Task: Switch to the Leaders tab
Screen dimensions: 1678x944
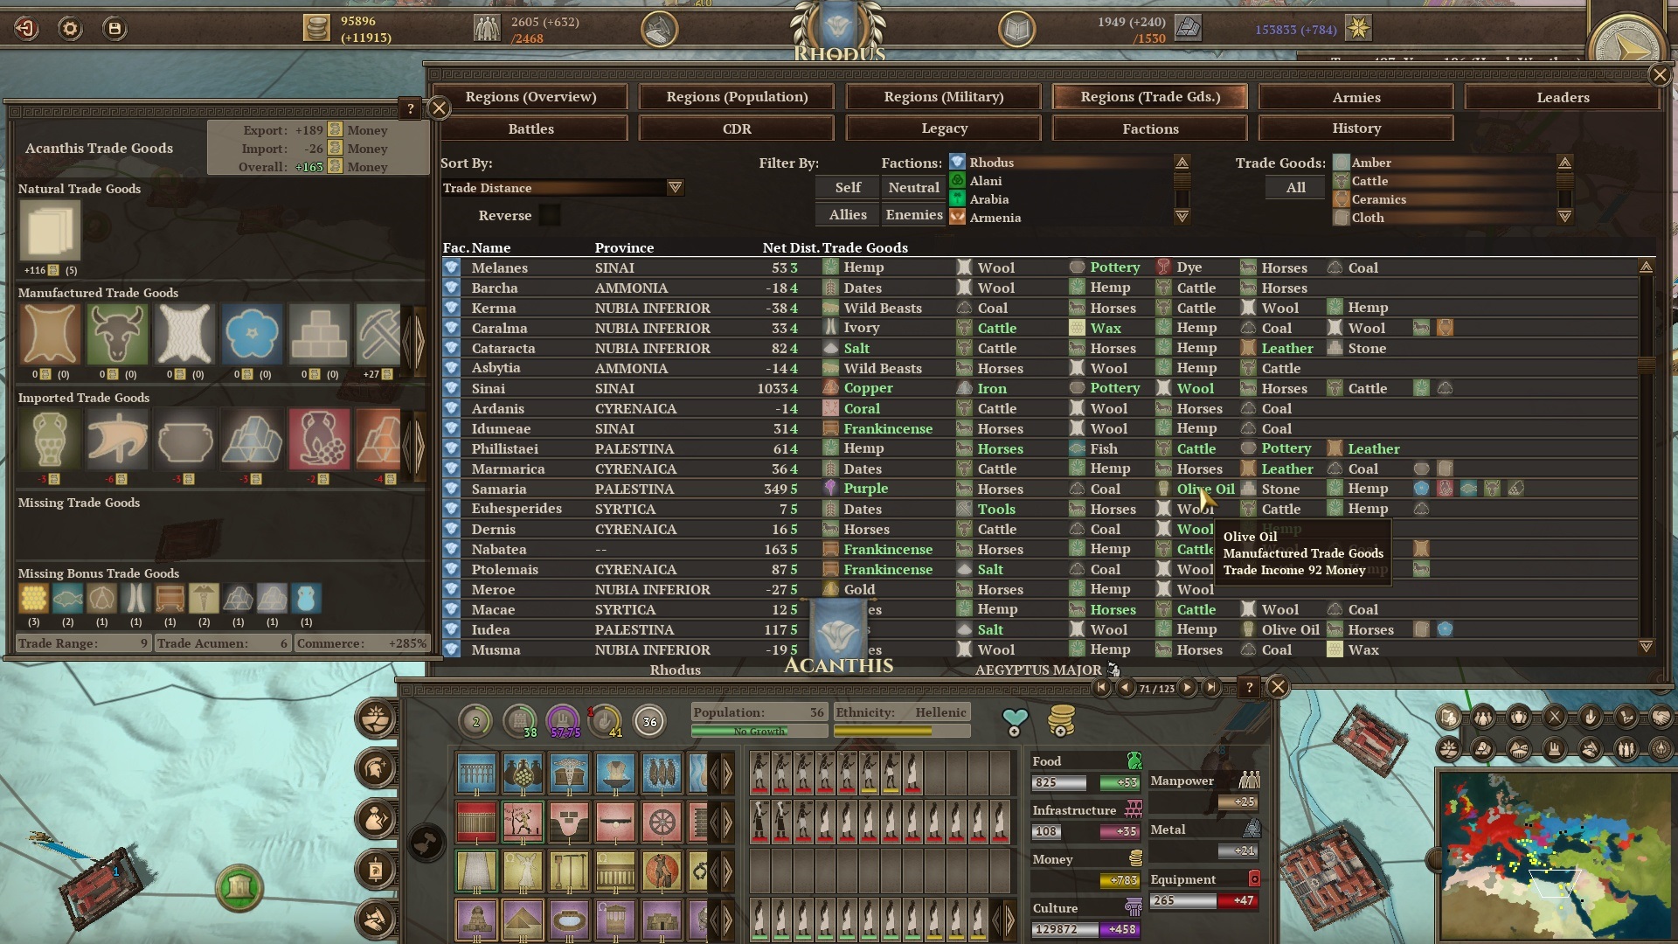Action: pos(1563,97)
